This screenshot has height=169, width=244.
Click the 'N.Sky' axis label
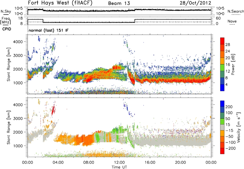tap(6, 11)
